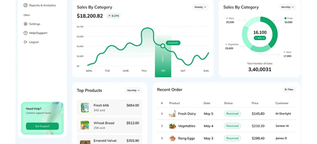This screenshot has width=317, height=144.
Task: Select THU on the chart axis
Action: (144, 71)
